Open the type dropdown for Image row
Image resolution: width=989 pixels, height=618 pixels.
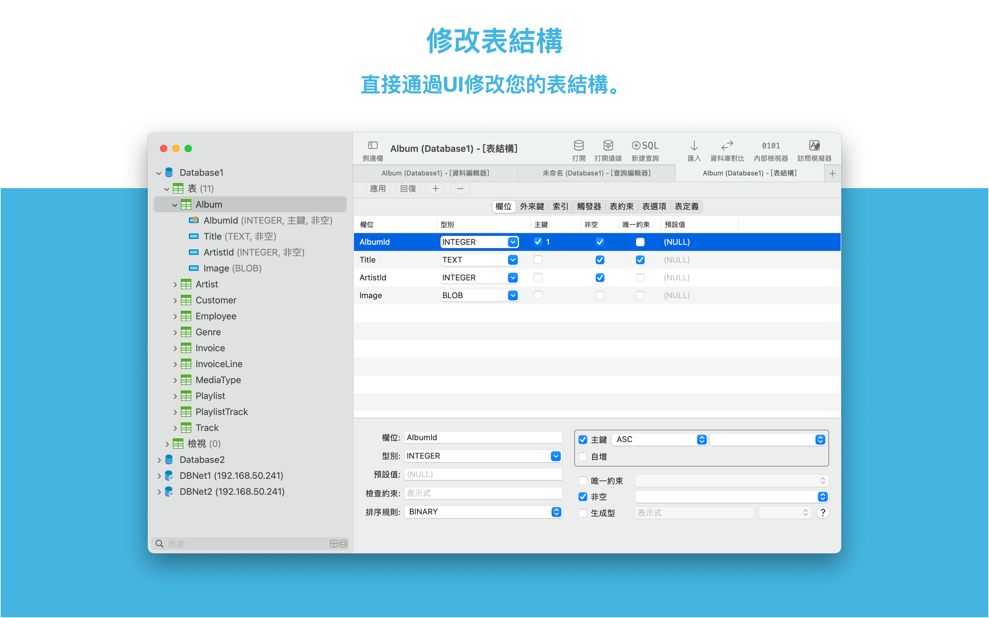(x=512, y=296)
